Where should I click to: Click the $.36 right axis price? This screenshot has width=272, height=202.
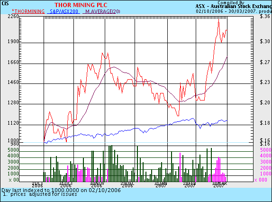(265, 16)
